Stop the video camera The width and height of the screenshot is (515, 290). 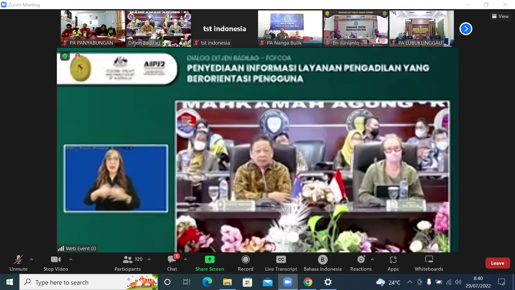click(x=56, y=263)
